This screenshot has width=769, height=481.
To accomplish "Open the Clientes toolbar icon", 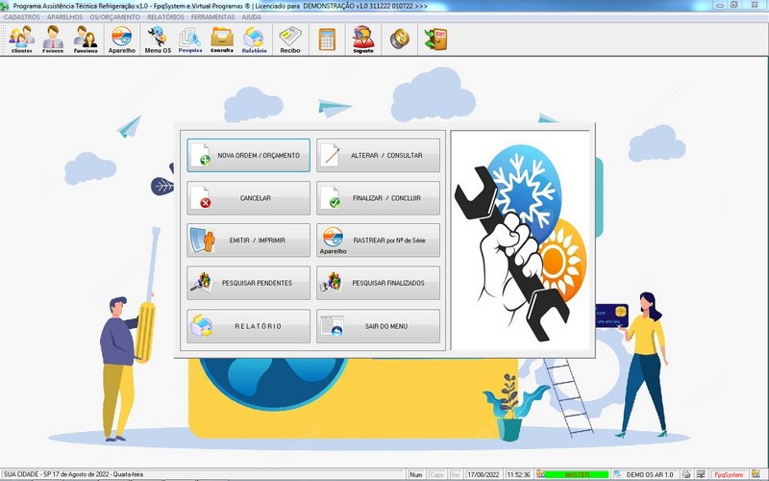I will coord(21,39).
